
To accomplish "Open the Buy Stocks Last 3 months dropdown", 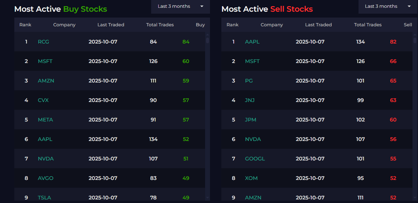I will point(180,6).
